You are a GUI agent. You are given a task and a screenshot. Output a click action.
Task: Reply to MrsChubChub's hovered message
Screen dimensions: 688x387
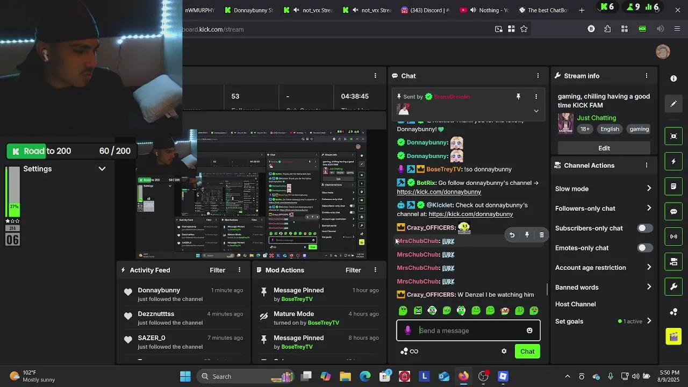[512, 235]
